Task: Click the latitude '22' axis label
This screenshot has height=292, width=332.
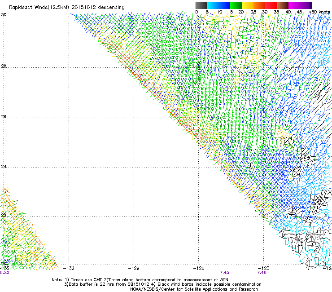Action: [4, 215]
